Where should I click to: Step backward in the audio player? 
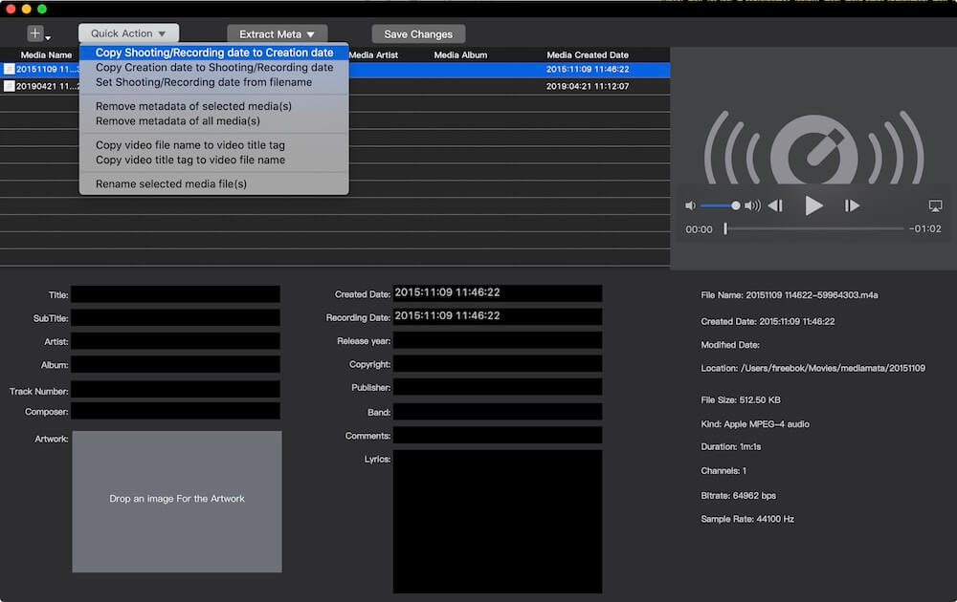pos(775,206)
